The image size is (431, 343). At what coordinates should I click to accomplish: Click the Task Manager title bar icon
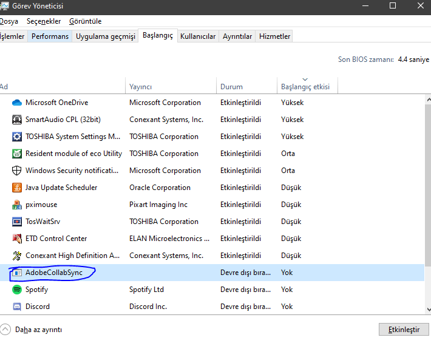[4, 6]
